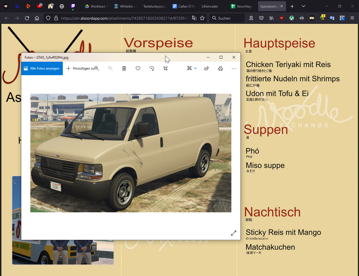Switch to 'Whitelist' tab
Viewport: 359px width, 276px height.
tap(126, 6)
